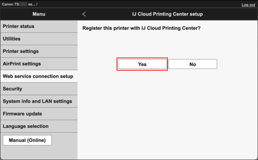Decline registration by pressing No
This screenshot has width=258, height=160.
point(193,64)
